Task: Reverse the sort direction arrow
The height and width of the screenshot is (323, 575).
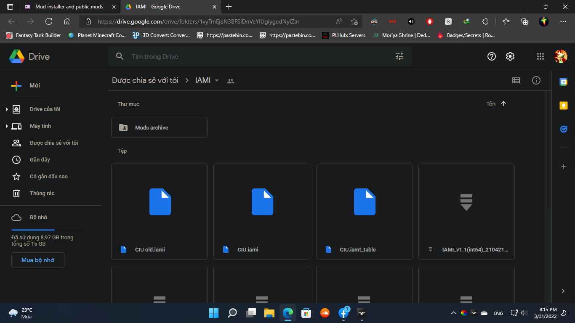Action: [503, 103]
